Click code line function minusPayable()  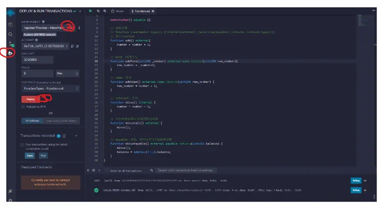point(166,144)
